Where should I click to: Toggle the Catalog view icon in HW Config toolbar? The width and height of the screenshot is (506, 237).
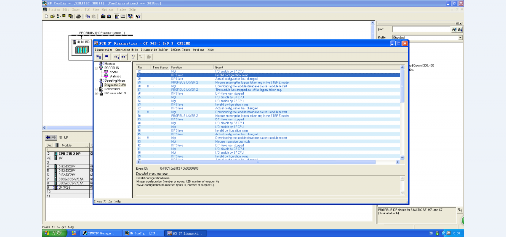(x=117, y=16)
